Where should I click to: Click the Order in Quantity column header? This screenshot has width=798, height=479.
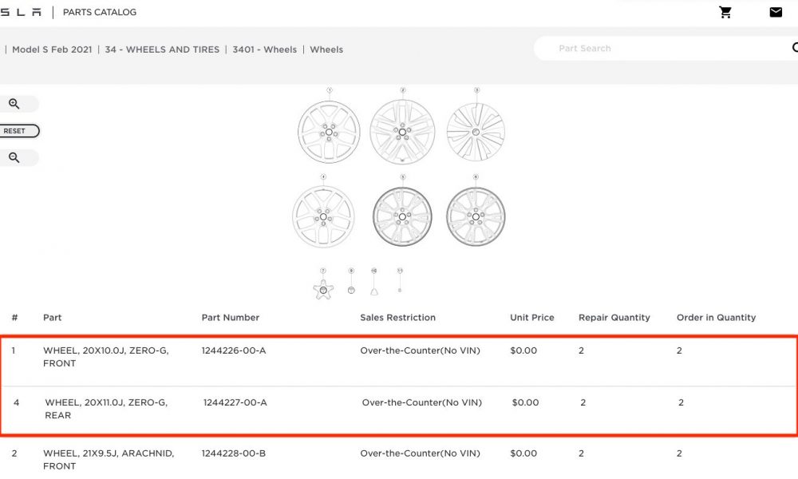click(x=716, y=318)
